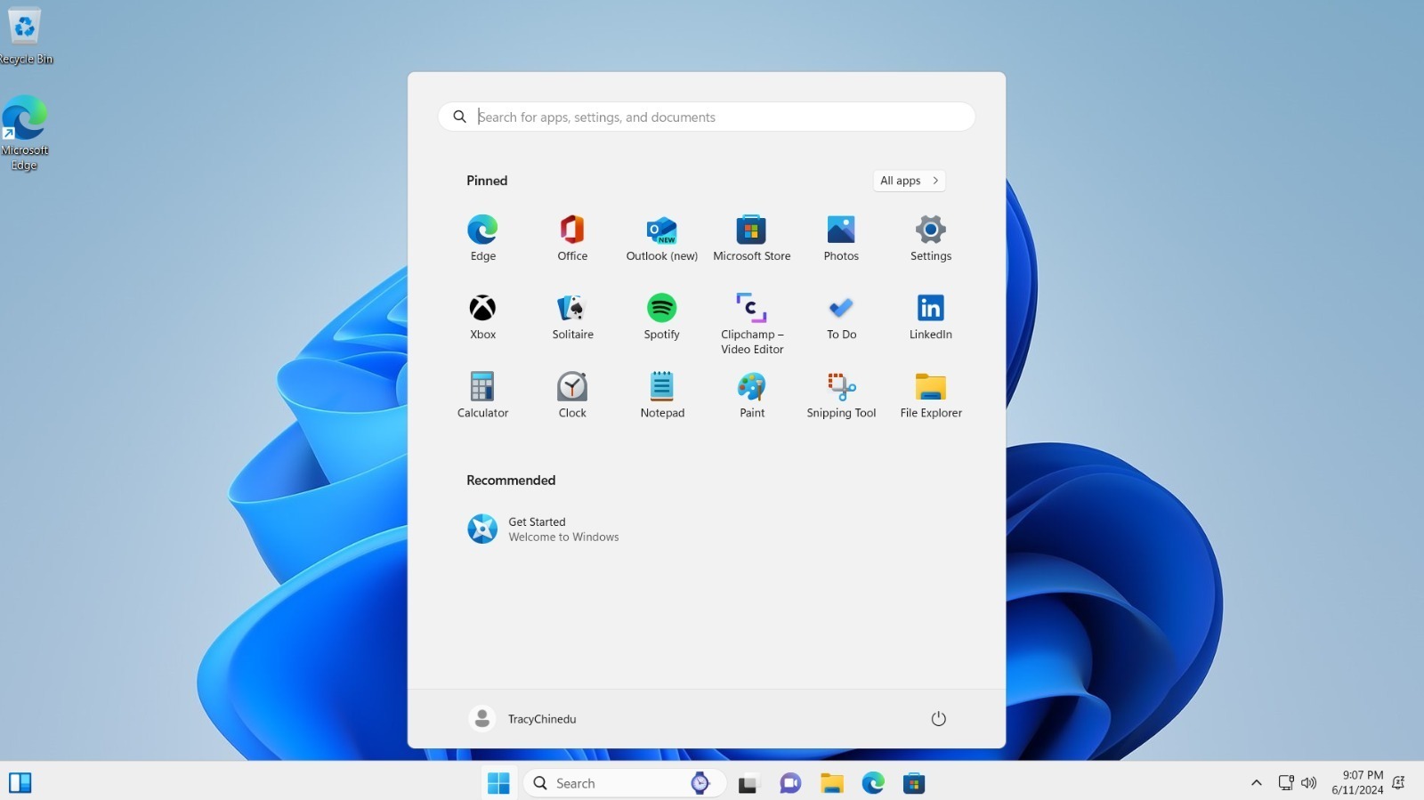Launch Microsoft Edge from the taskbar
The image size is (1424, 800).
(873, 784)
